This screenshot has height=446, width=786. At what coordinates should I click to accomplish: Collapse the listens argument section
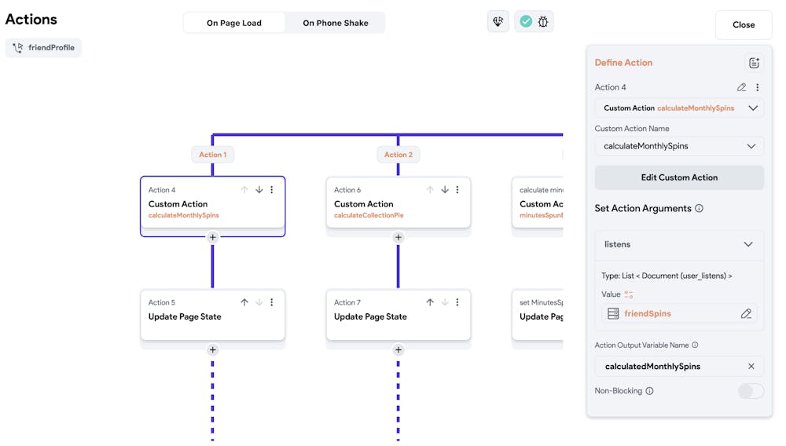747,244
